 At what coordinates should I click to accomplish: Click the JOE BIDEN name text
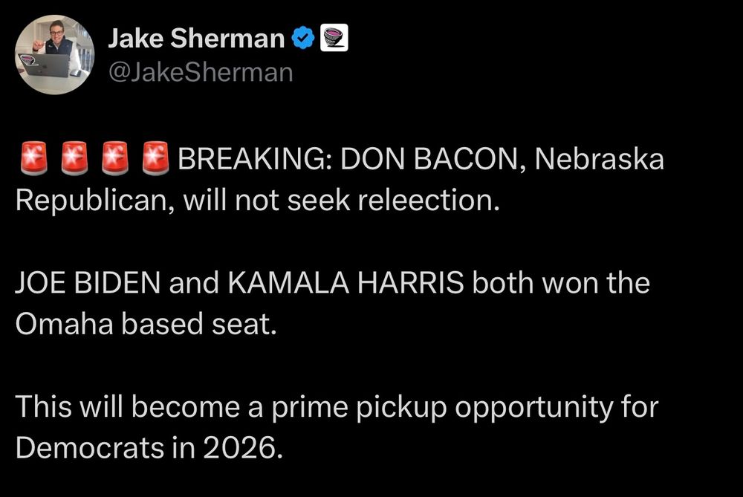click(88, 283)
